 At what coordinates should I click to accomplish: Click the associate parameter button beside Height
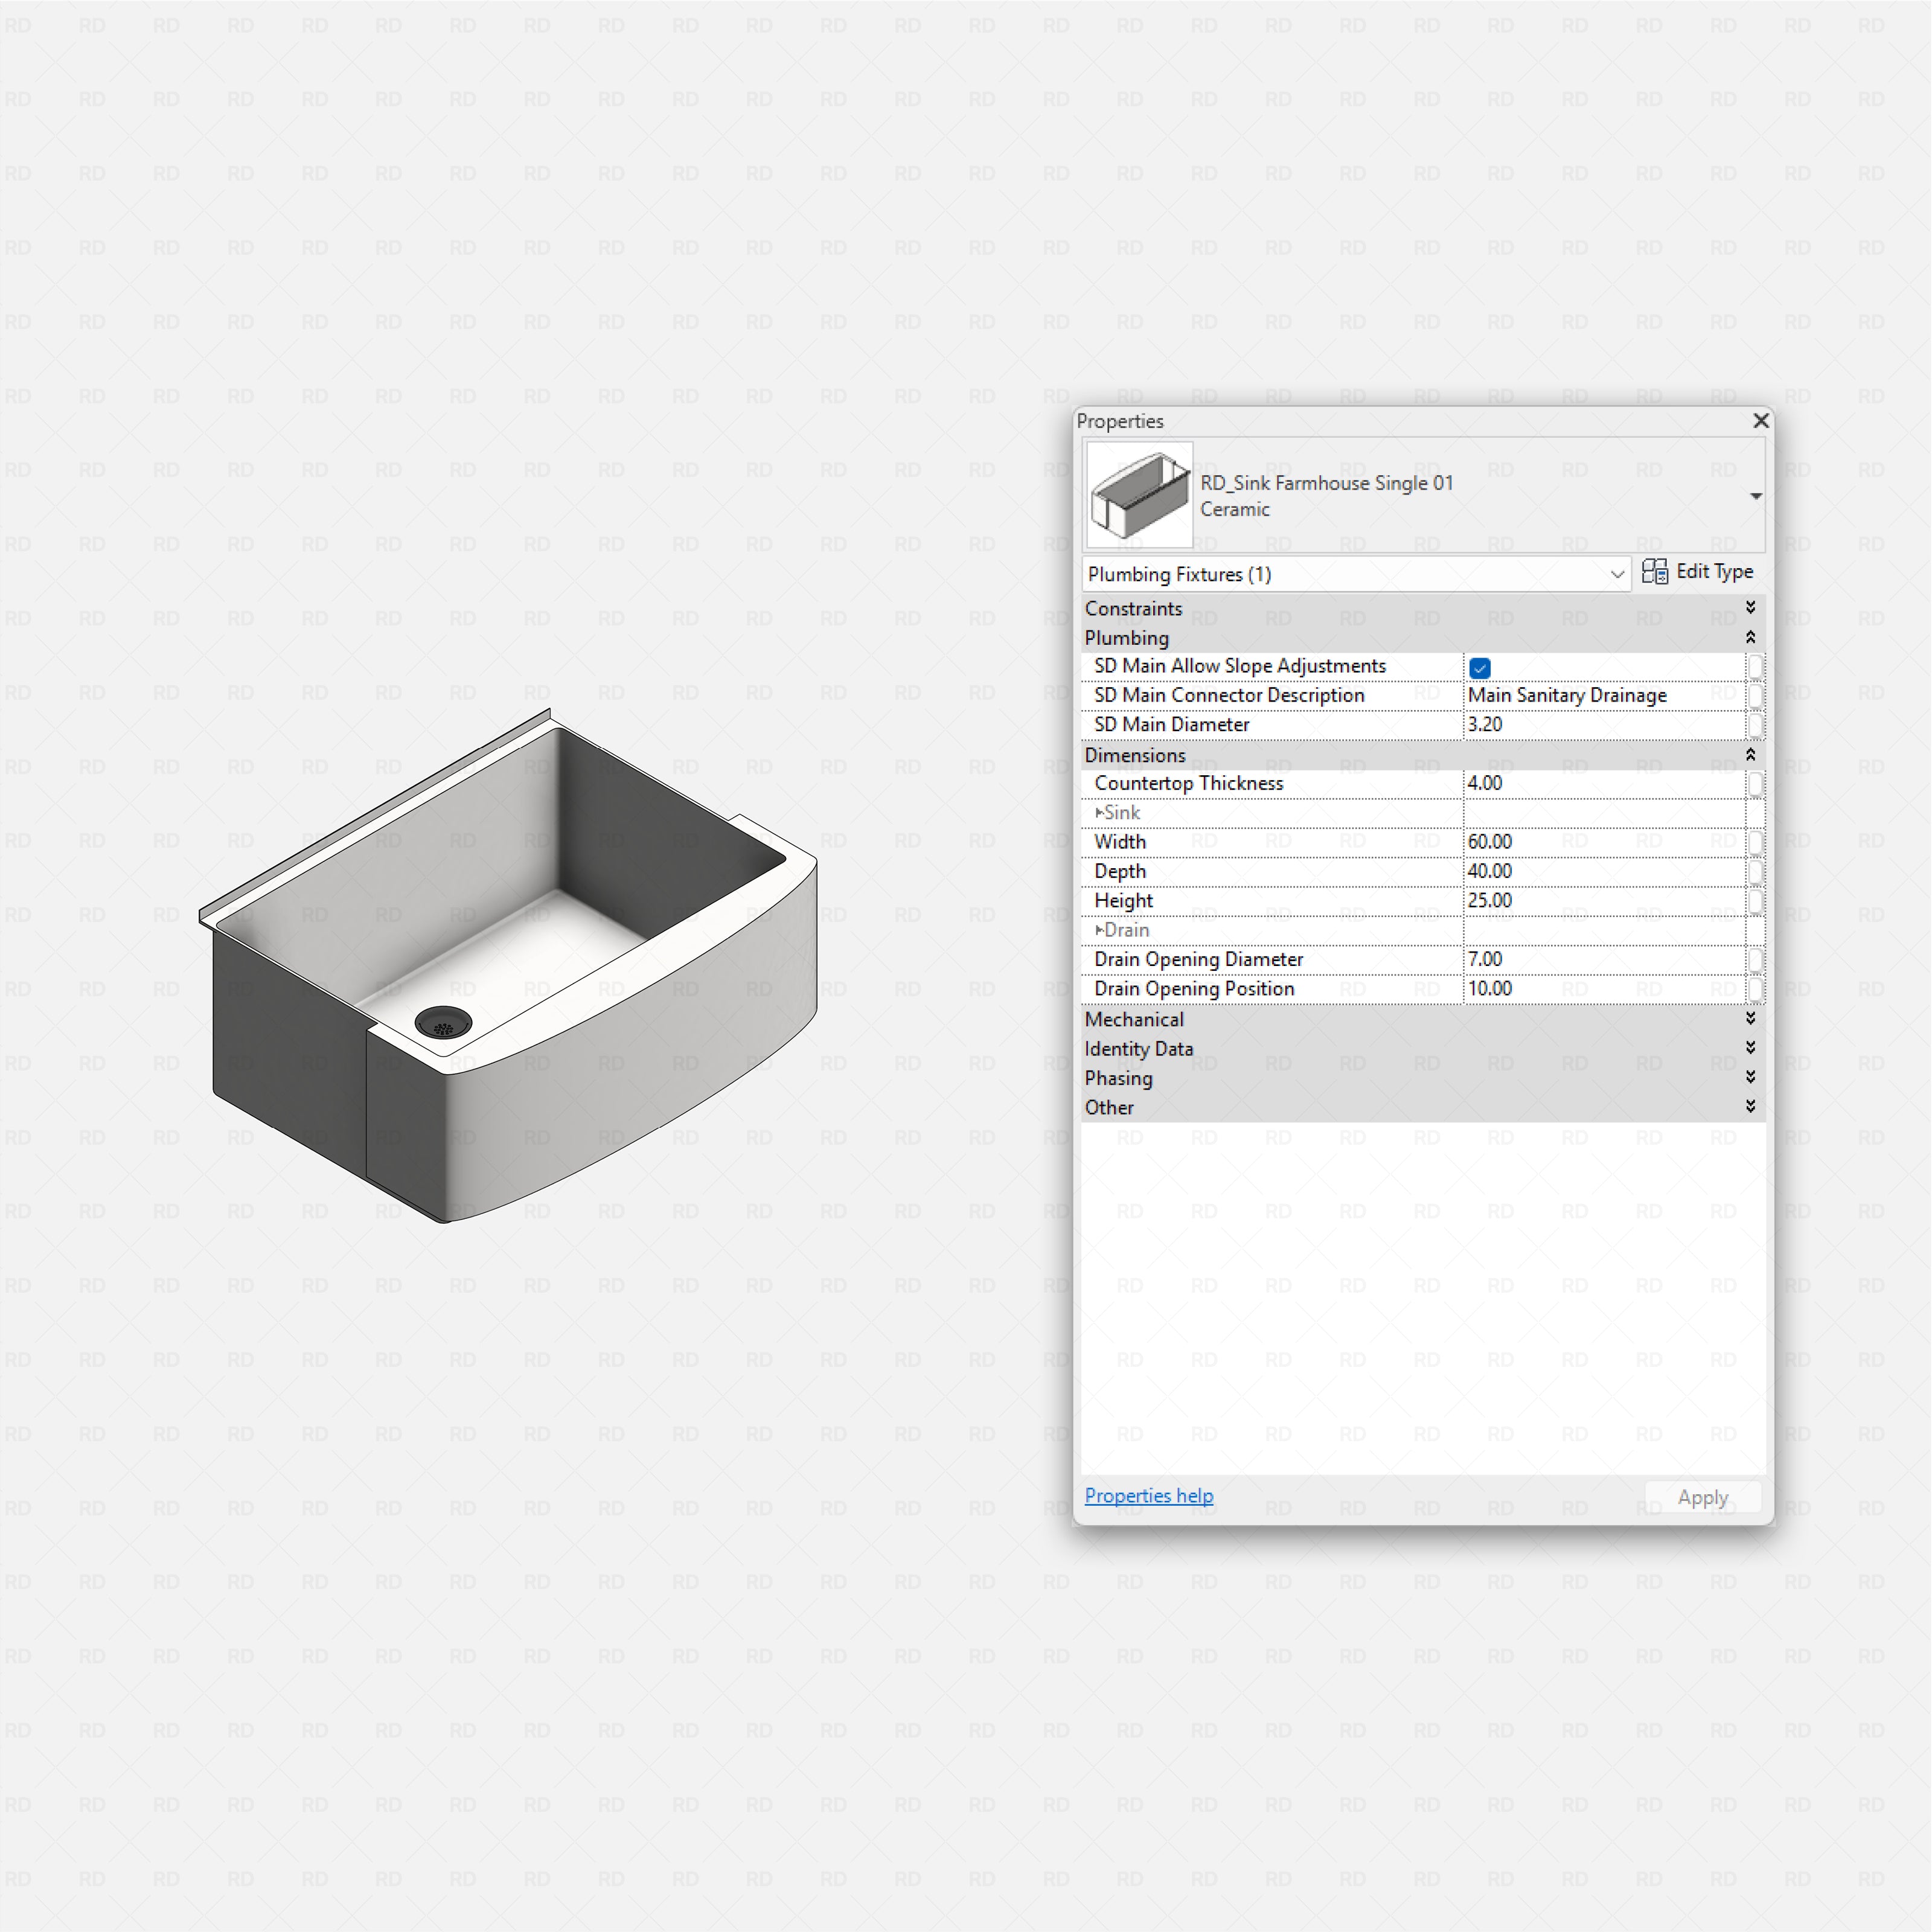(1757, 901)
